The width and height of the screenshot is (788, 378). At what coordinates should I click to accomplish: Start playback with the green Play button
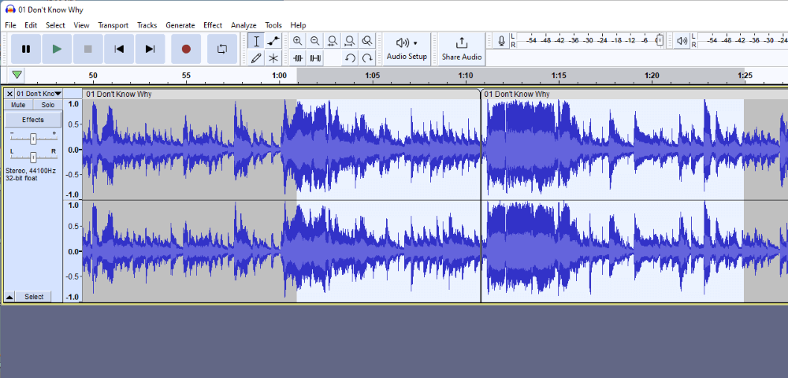pyautogui.click(x=57, y=49)
